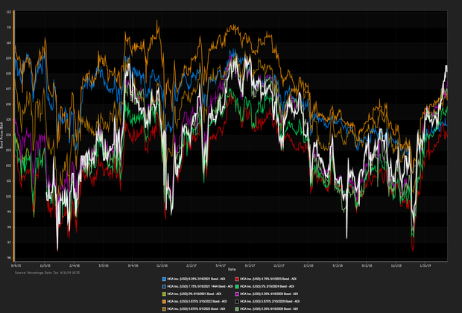Viewport: 462px width, 313px height.
Task: Click the 11/5/15 date axis label
Action: (45, 265)
